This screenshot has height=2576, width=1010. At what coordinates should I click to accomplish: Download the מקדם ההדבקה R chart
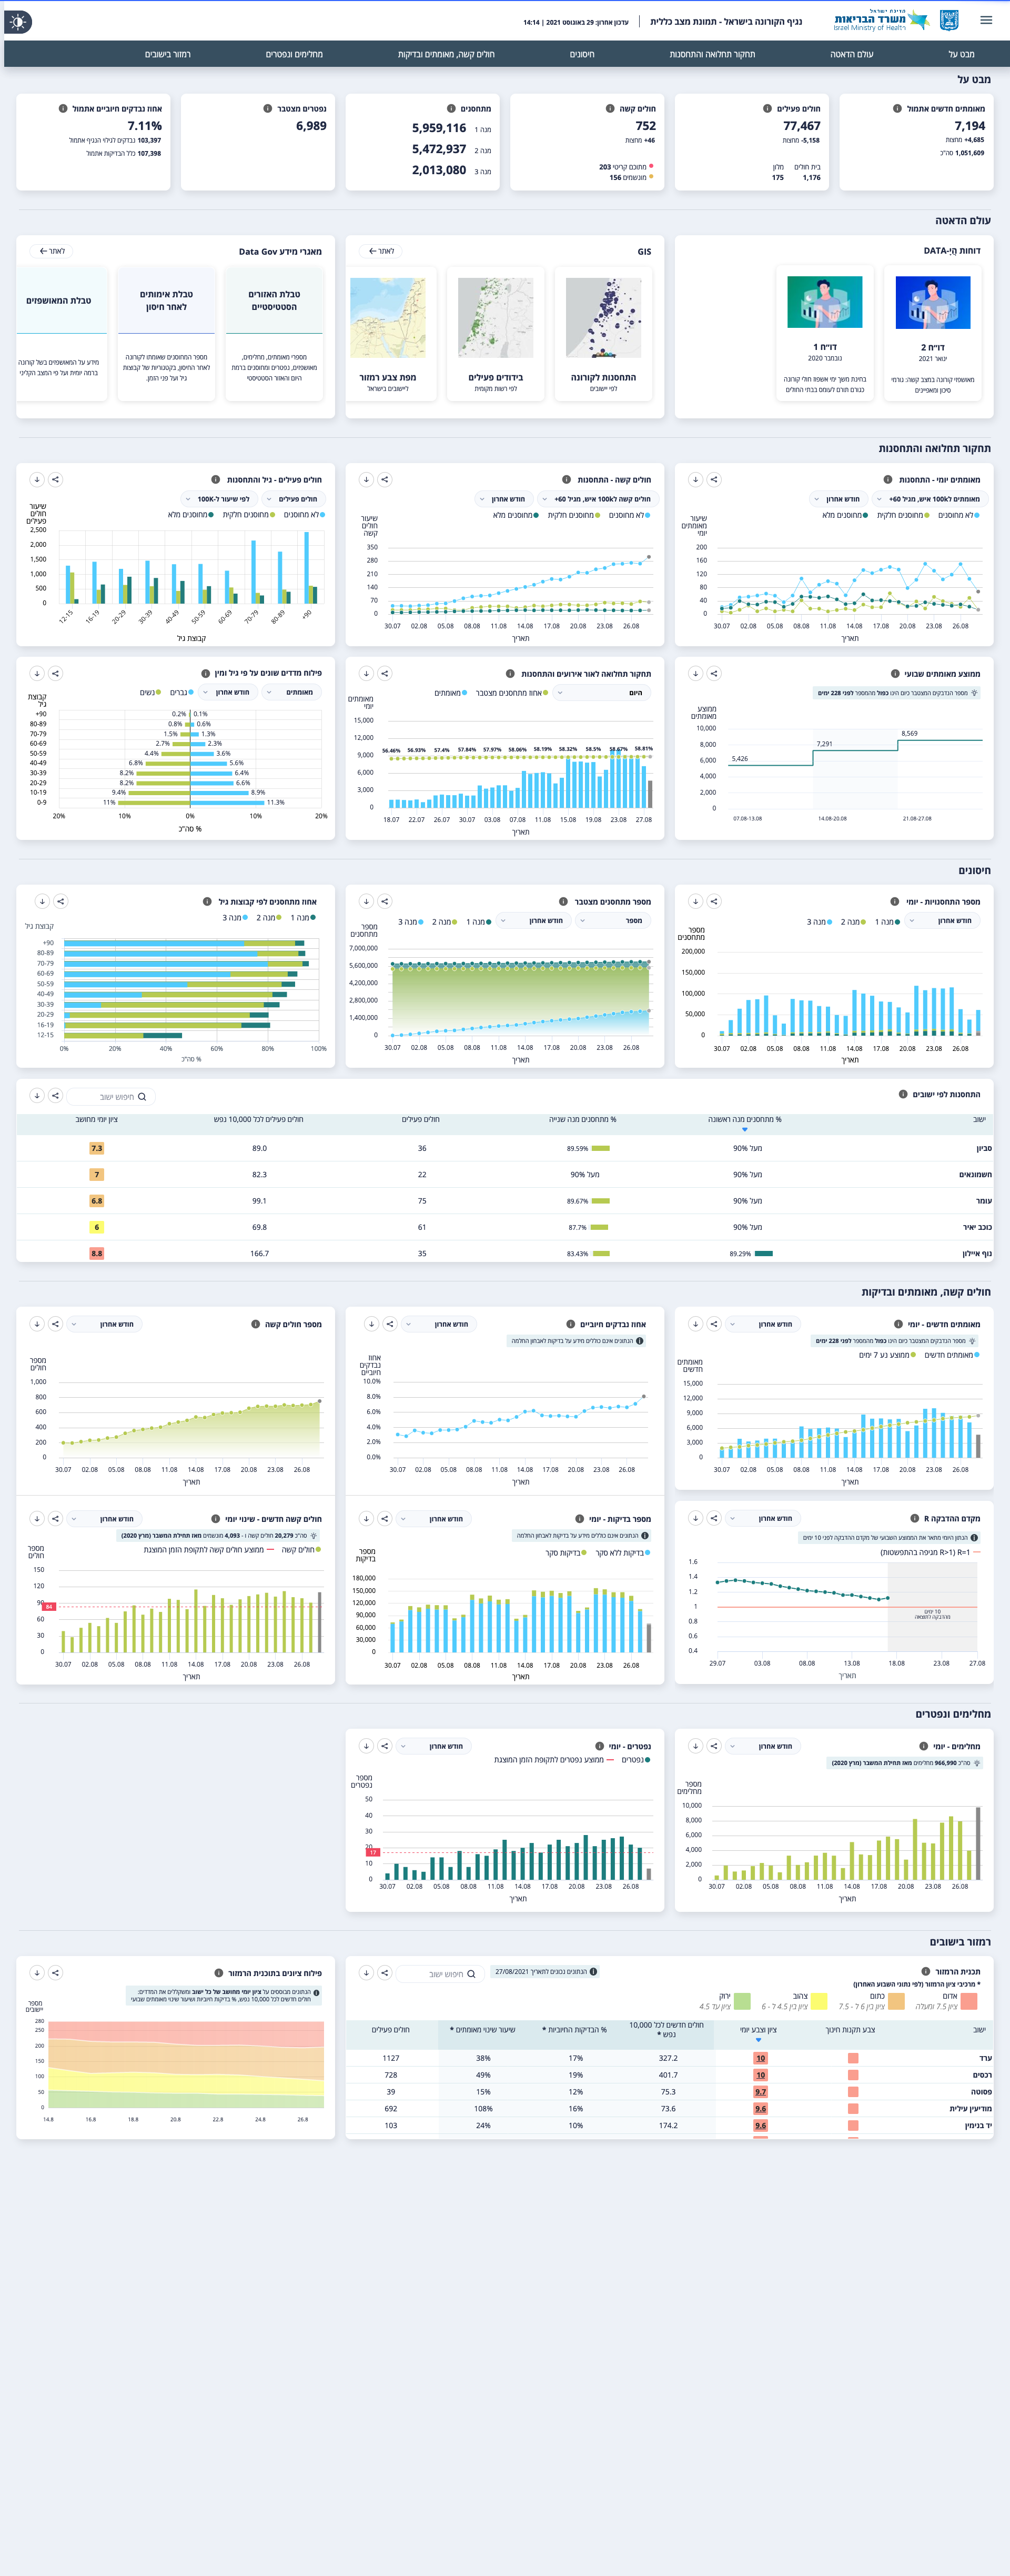[x=695, y=1518]
